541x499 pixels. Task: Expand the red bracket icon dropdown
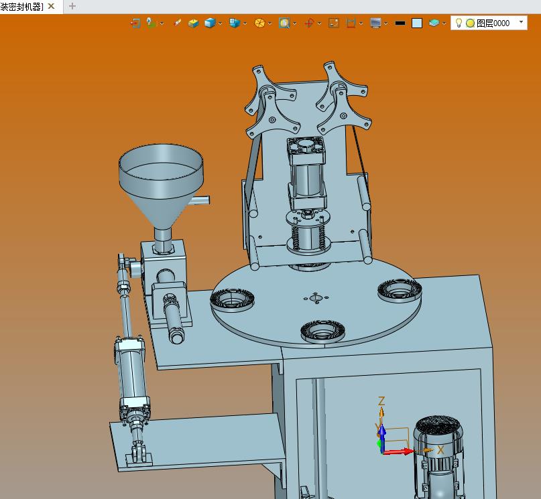361,23
